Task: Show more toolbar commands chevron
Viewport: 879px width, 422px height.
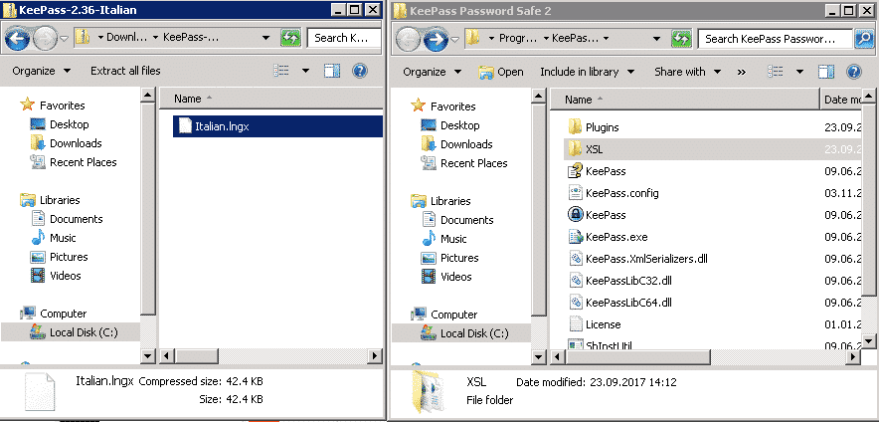Action: pyautogui.click(x=742, y=72)
